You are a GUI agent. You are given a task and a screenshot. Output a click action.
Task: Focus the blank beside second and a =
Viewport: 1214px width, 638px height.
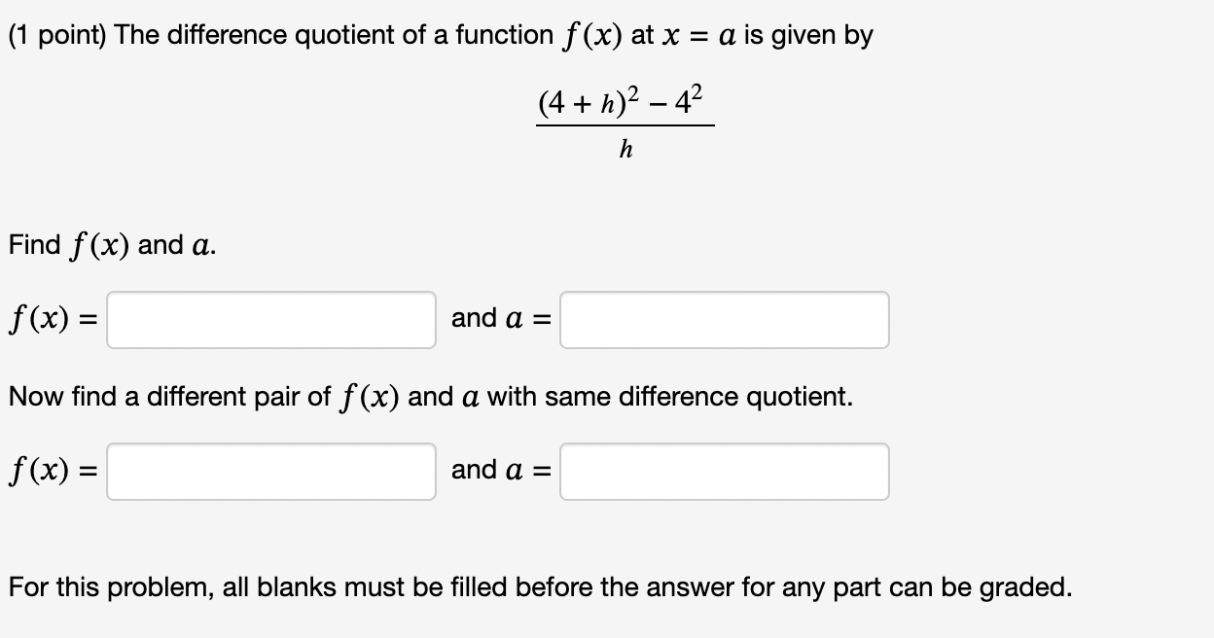[724, 471]
